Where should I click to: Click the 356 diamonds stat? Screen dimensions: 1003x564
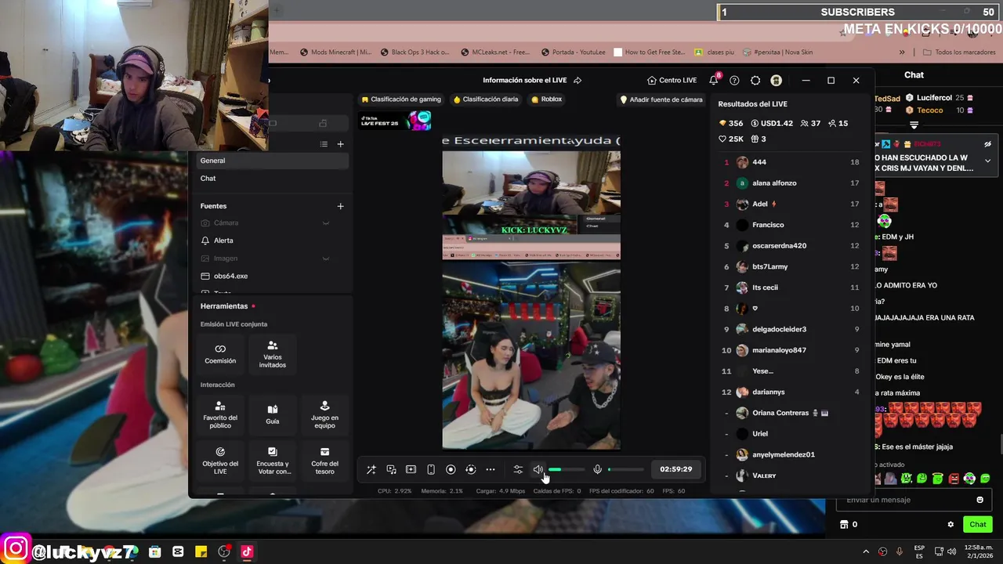[730, 124]
